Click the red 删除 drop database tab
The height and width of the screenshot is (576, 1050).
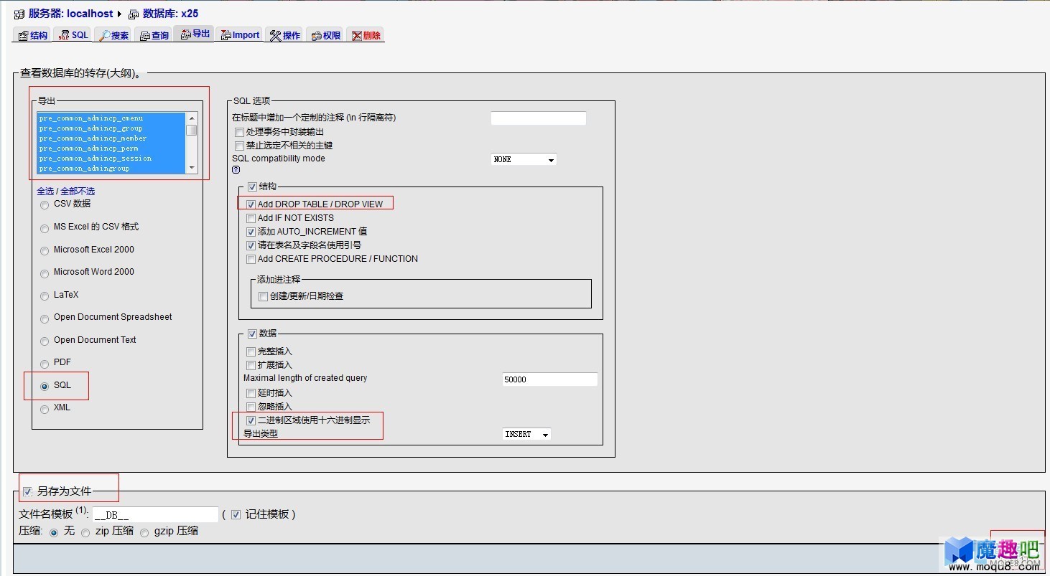(x=366, y=35)
